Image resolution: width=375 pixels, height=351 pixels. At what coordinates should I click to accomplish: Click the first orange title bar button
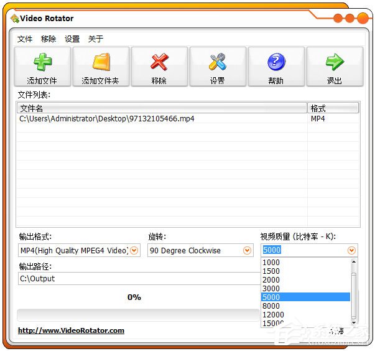point(338,18)
